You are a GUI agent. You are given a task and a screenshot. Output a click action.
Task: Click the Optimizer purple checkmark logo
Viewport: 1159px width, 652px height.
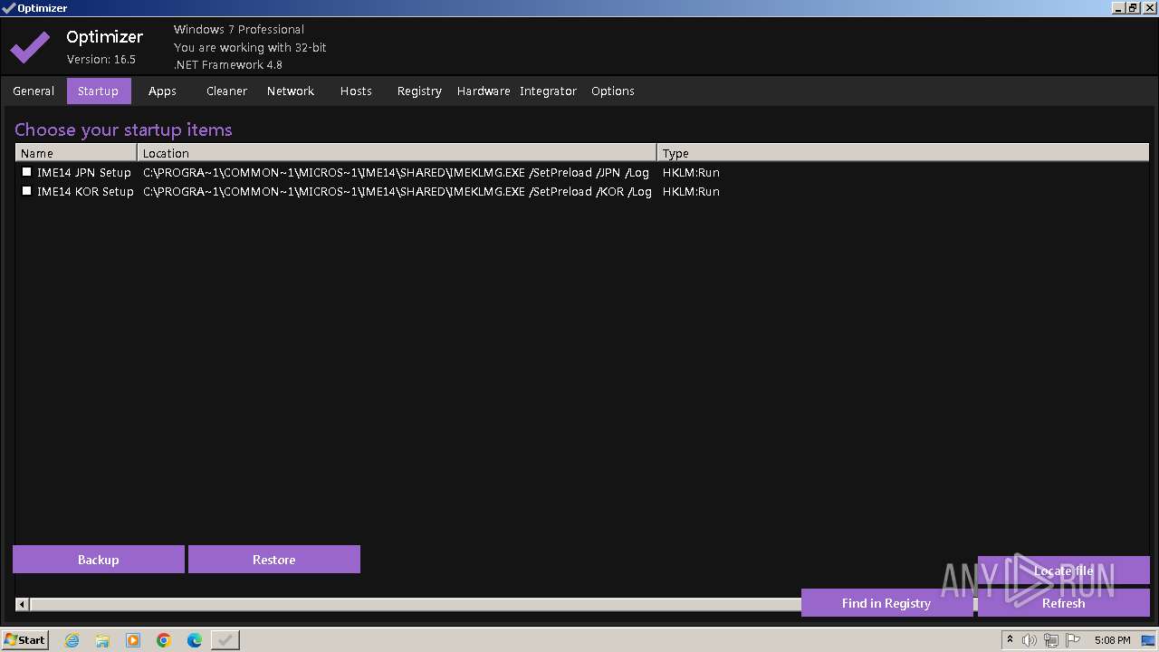[30, 47]
